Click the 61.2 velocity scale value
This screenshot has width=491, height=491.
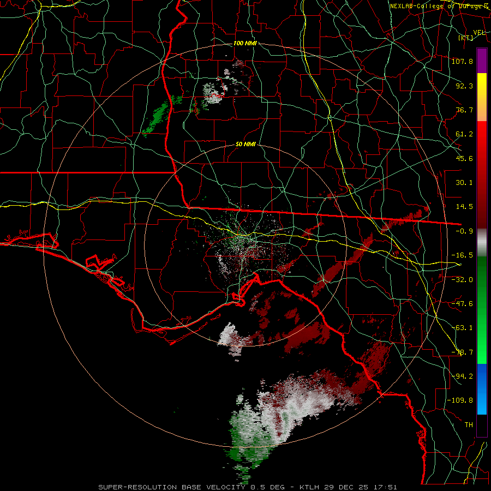tap(464, 134)
